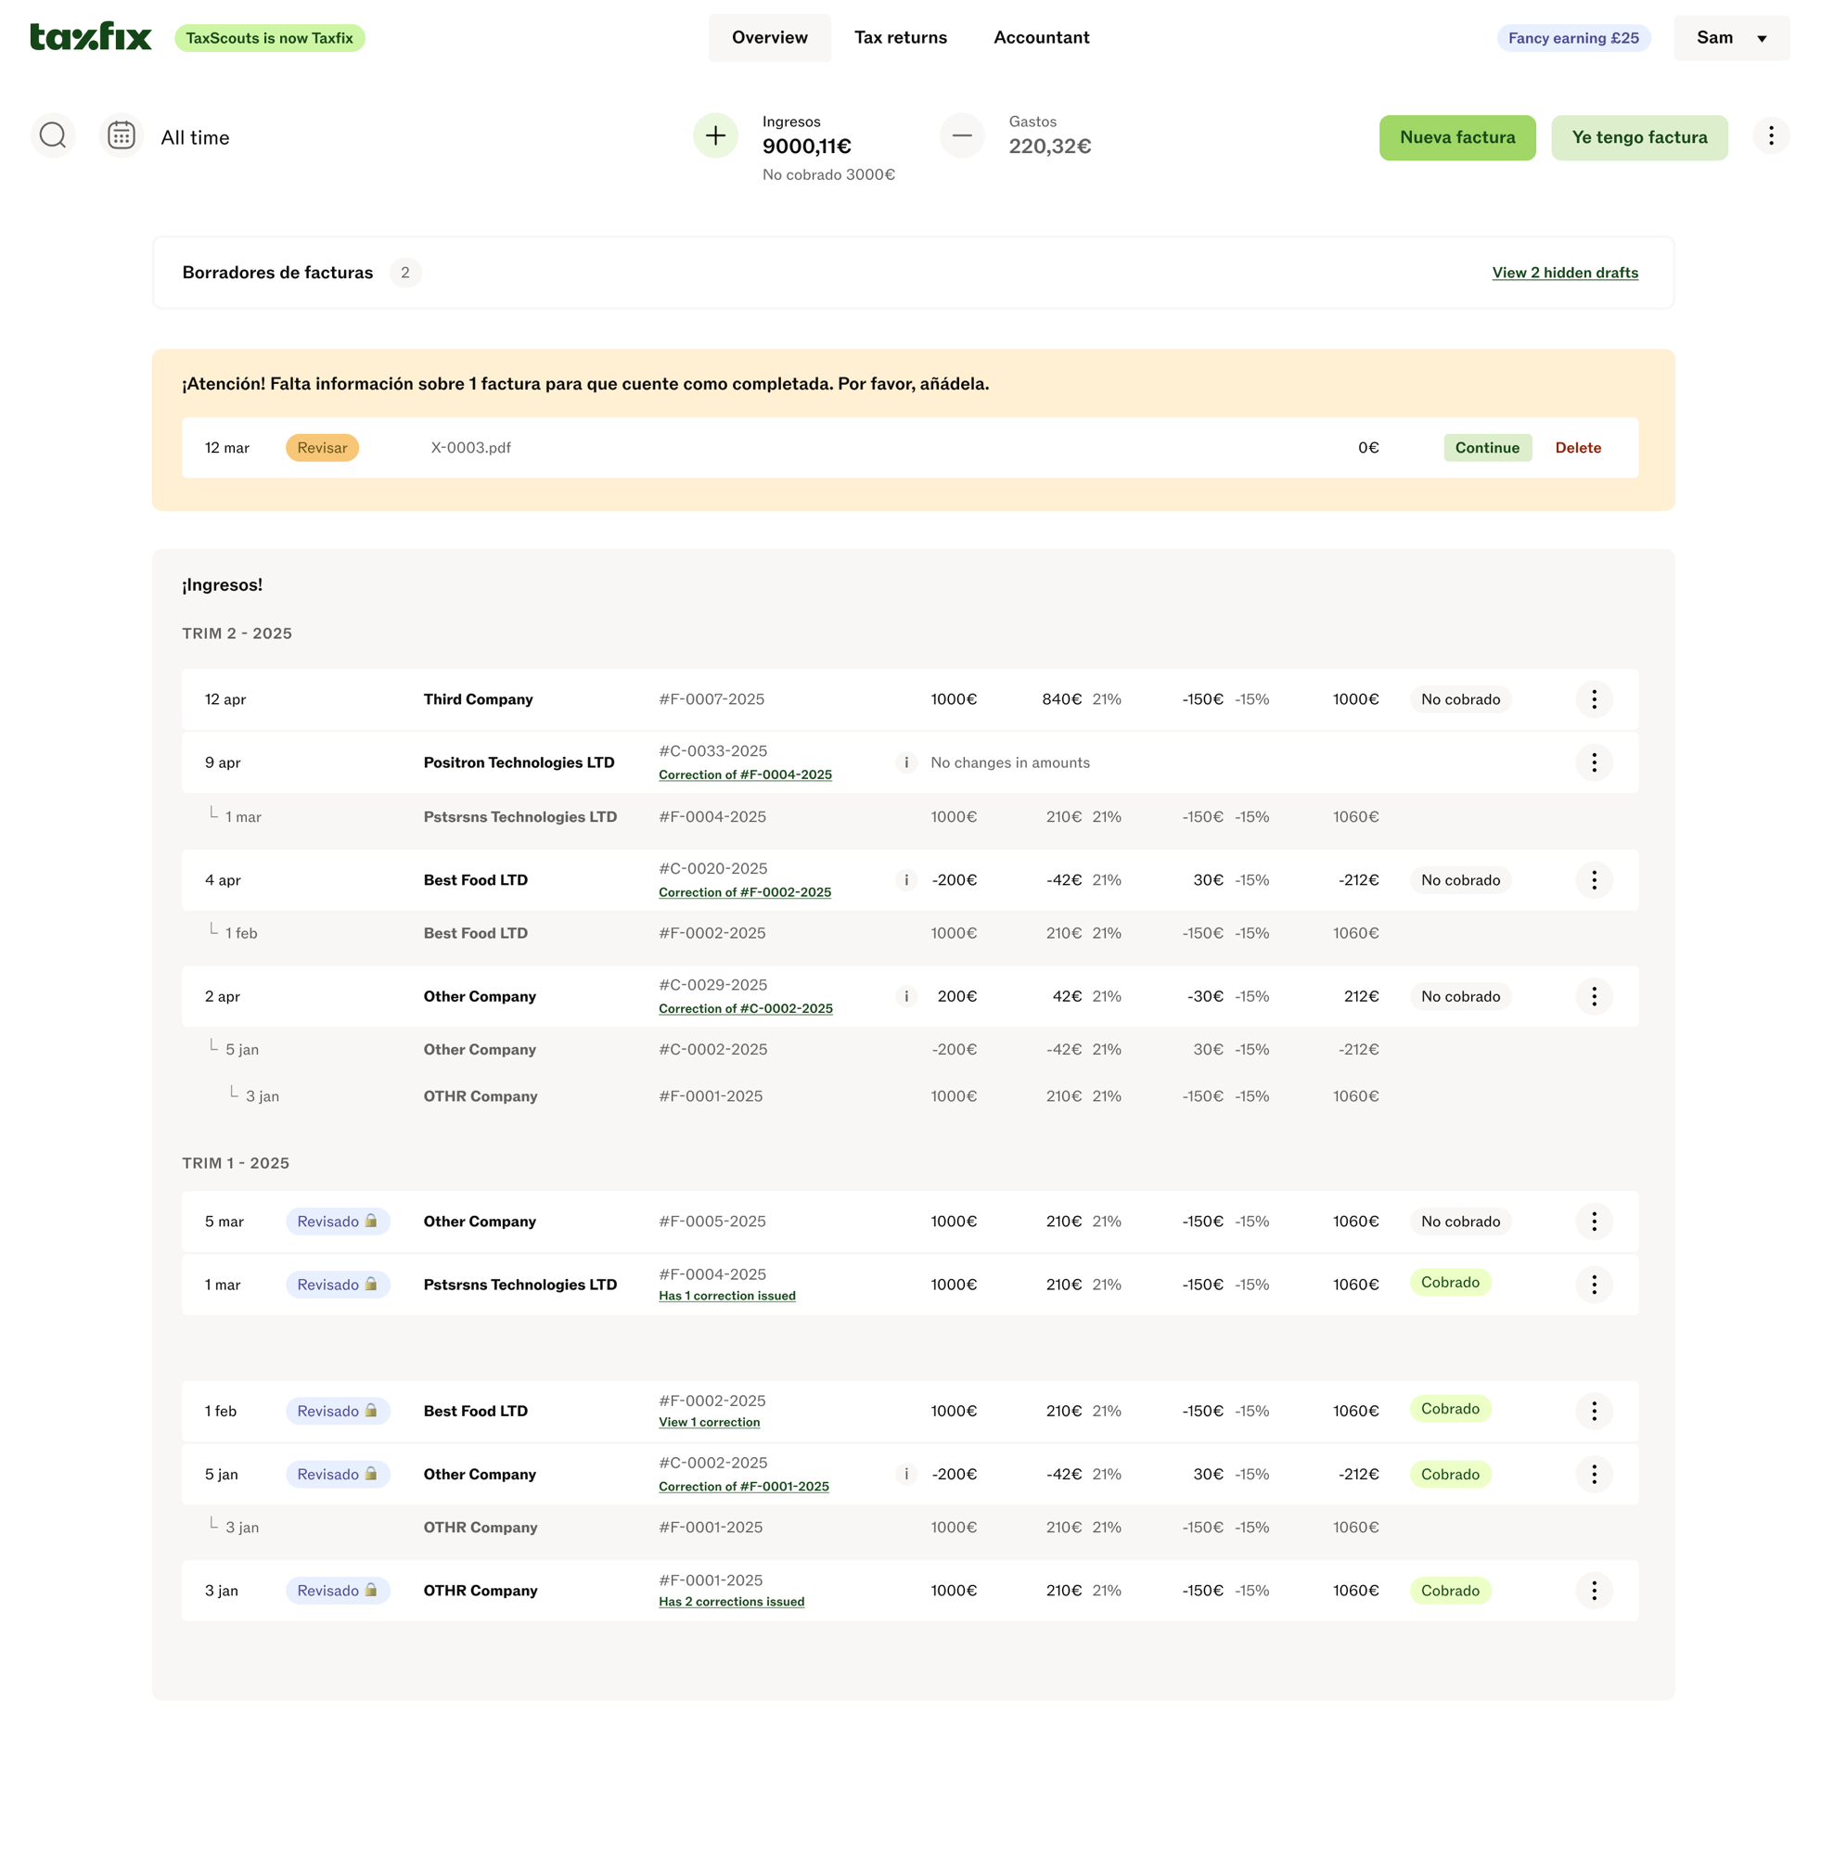Screen dimensions: 1821x1855
Task: Open row menu for Positron Technologies LTD
Action: tap(1594, 762)
